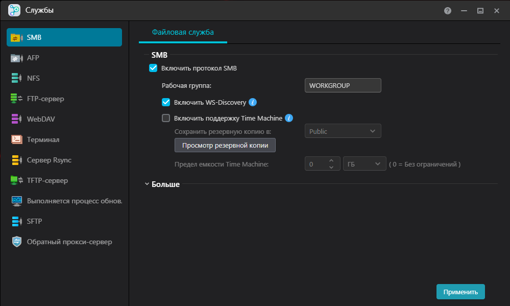Click the Применить button
Screen dimensions: 510x306
click(x=460, y=292)
